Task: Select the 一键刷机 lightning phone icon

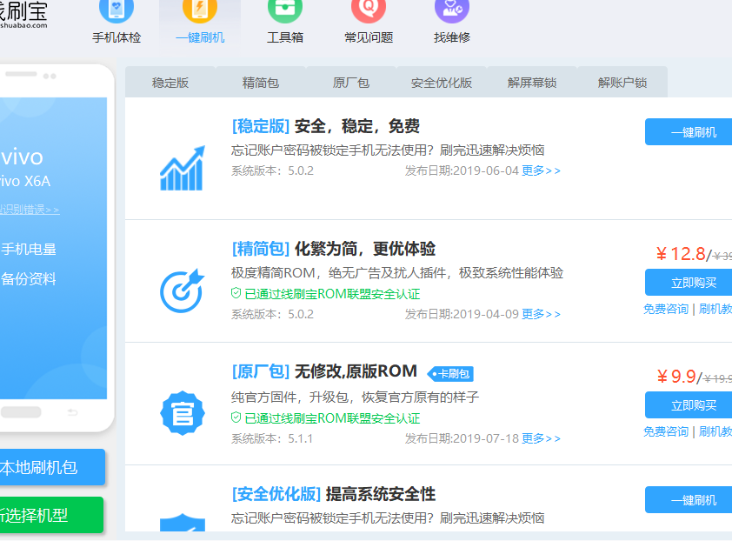Action: (200, 10)
